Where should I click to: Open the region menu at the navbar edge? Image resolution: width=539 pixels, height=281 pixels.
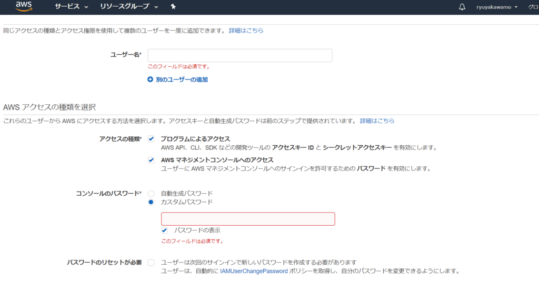533,7
